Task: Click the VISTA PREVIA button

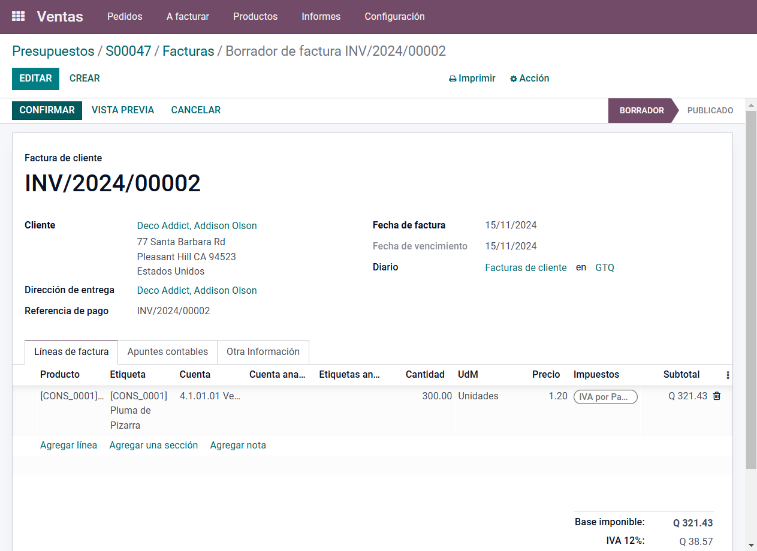Action: (x=123, y=110)
